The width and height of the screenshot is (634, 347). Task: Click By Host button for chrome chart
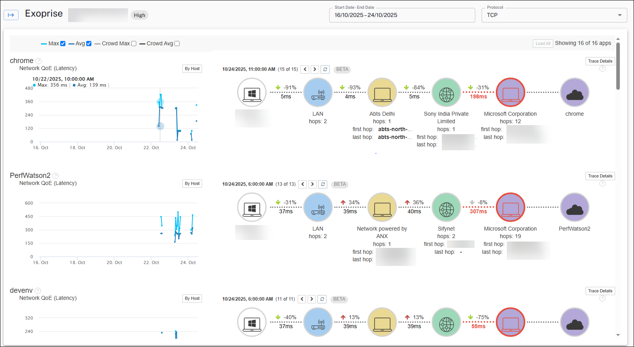pos(192,68)
